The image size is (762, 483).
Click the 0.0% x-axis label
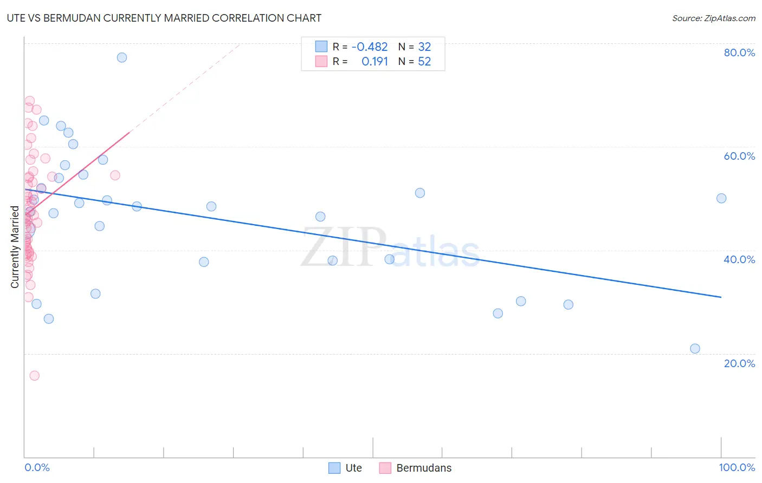pos(37,467)
